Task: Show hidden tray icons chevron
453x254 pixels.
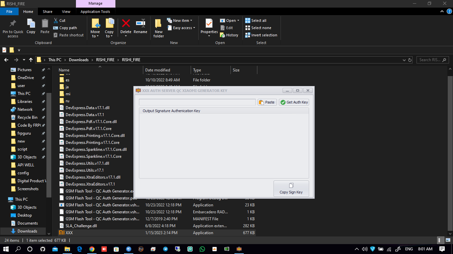Action: pos(357,249)
